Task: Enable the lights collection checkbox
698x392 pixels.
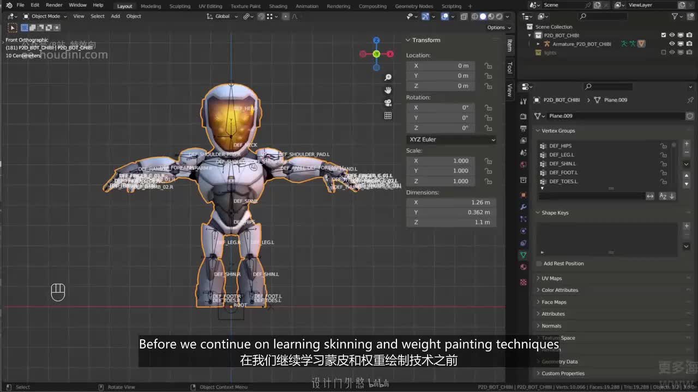Action: [664, 52]
